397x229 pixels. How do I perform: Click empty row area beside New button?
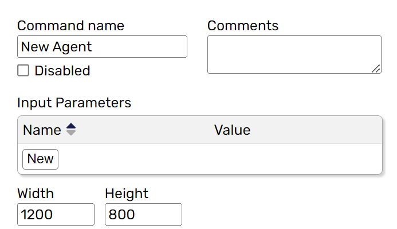[x=218, y=159]
